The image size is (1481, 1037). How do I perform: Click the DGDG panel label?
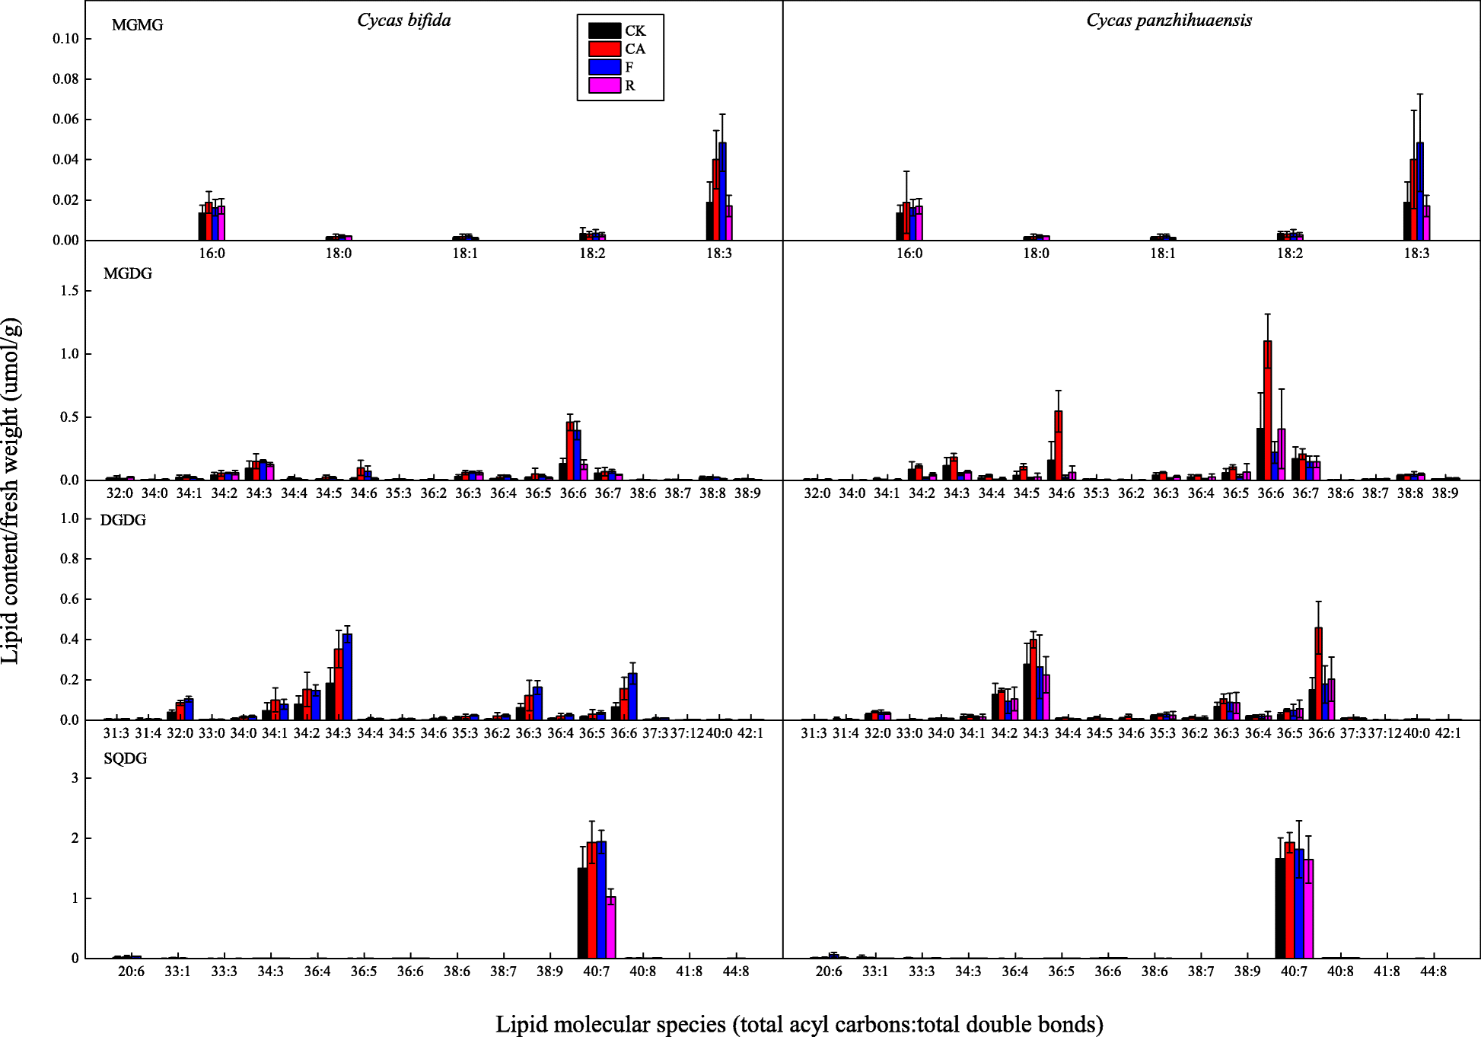(123, 520)
